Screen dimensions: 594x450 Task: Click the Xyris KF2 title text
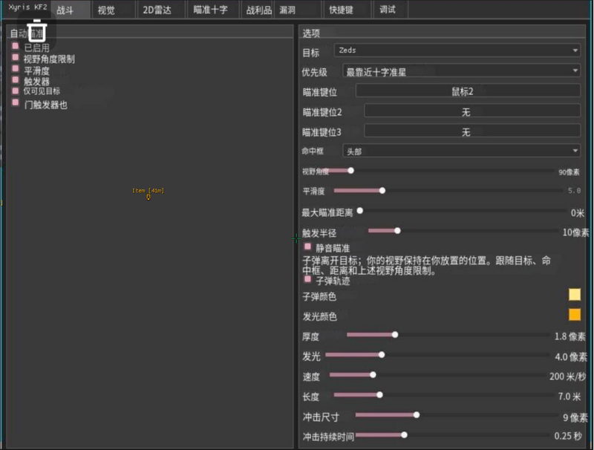[x=27, y=7]
